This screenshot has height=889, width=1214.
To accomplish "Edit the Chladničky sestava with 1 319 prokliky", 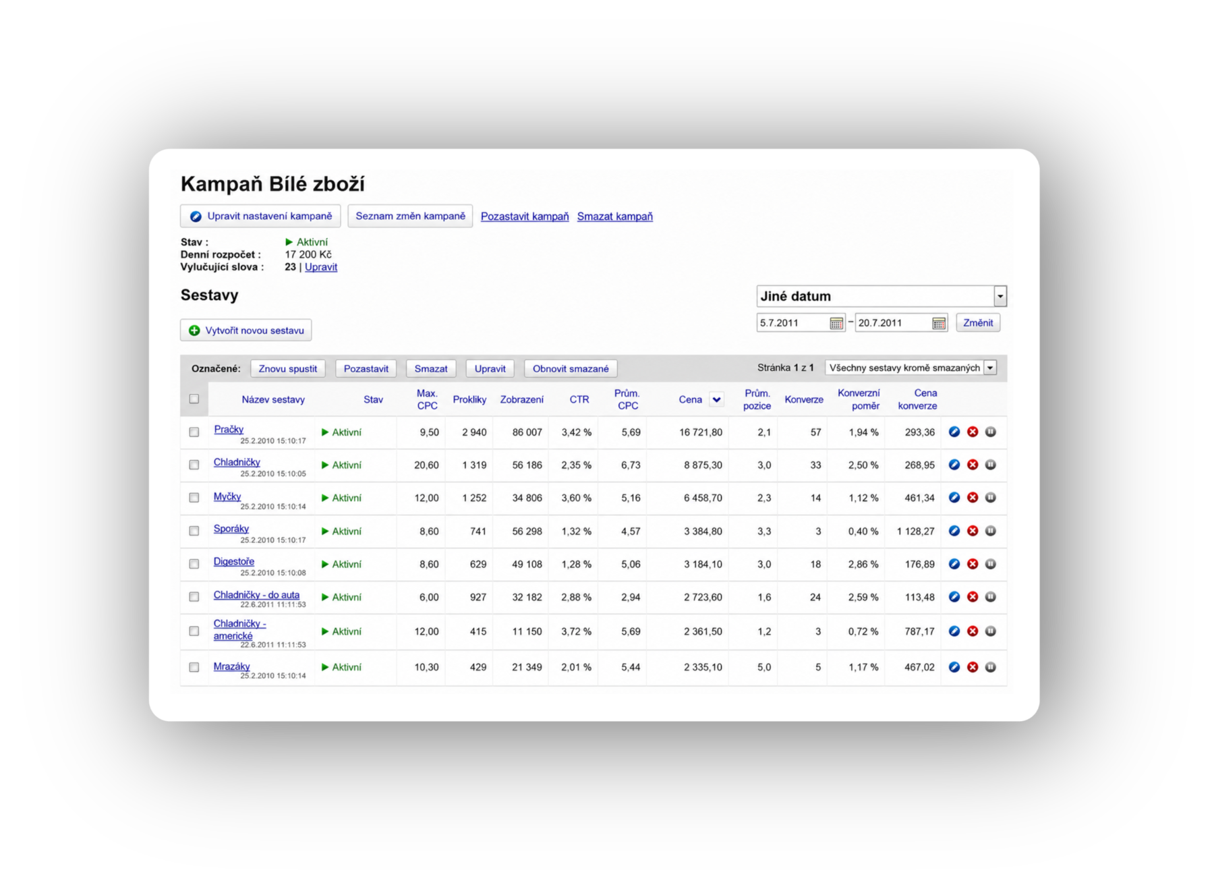I will click(x=954, y=465).
